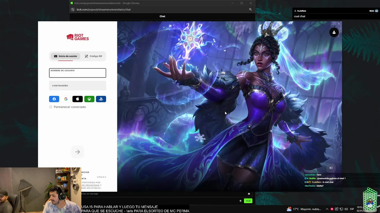Click the webcam overlay of the streamer

point(40,190)
